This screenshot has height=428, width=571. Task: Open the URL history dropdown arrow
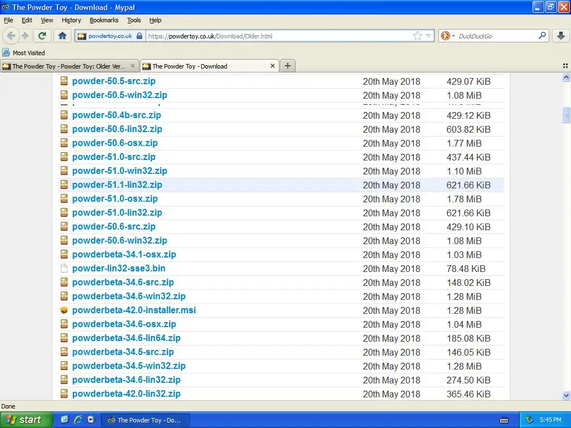pyautogui.click(x=429, y=36)
